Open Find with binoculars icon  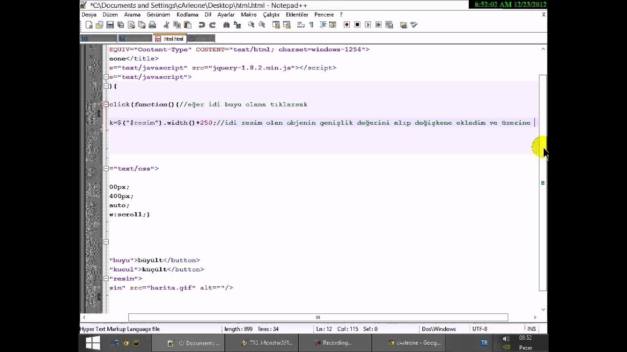pyautogui.click(x=226, y=24)
